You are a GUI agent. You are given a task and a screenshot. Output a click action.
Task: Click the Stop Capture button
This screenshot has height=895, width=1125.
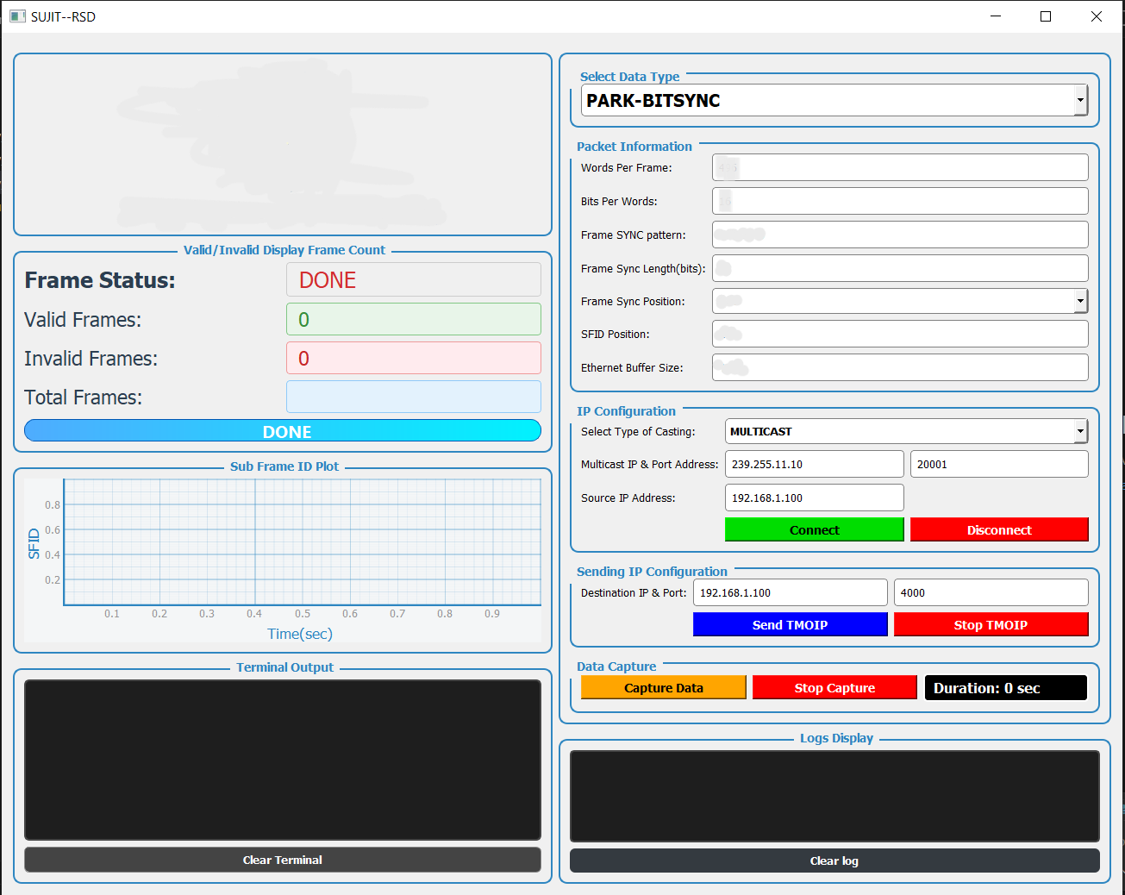tap(834, 687)
